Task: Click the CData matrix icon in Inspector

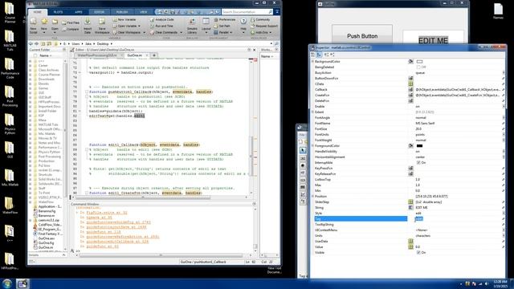Action: pos(410,83)
